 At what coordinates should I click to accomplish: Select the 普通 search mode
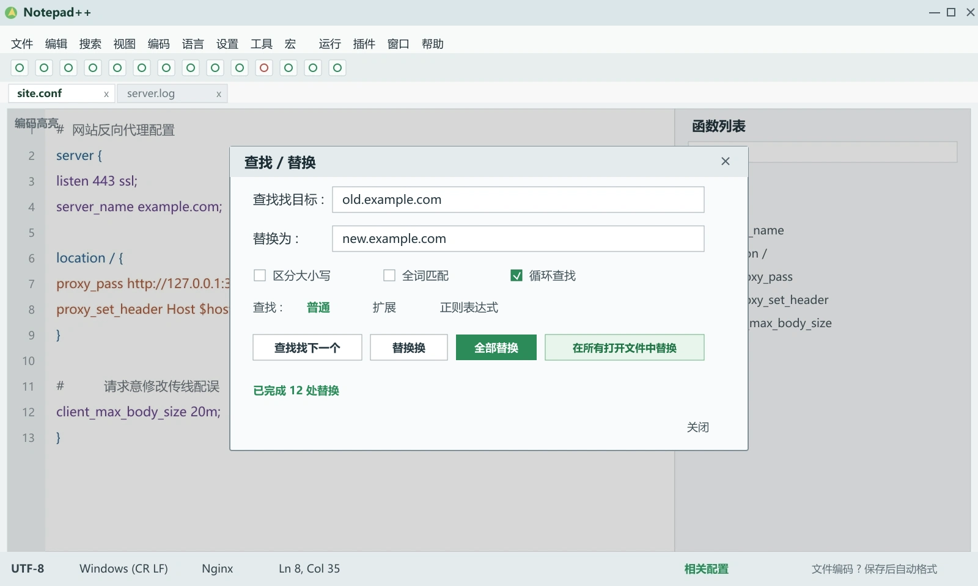(x=318, y=308)
